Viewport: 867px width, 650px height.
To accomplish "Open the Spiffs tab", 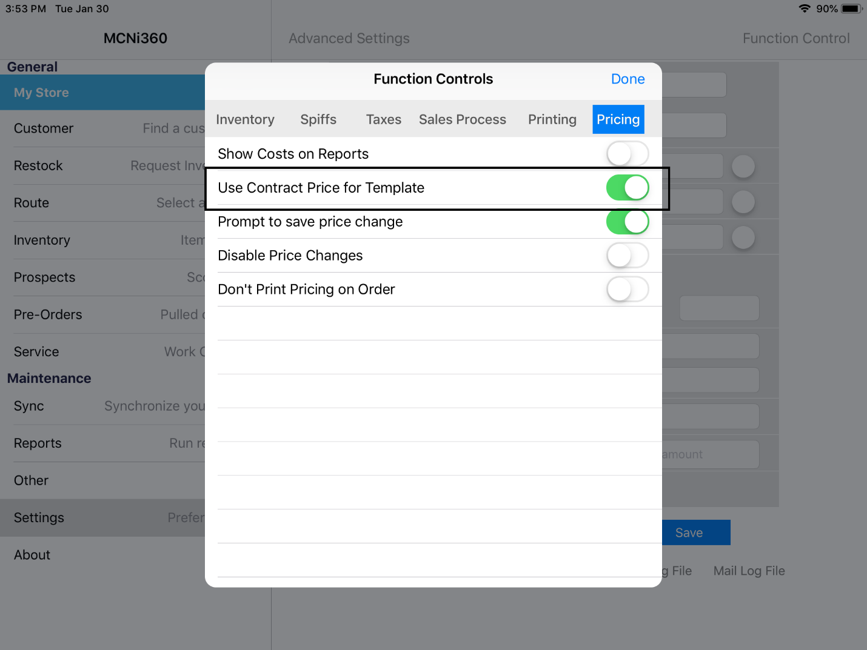I will (318, 119).
